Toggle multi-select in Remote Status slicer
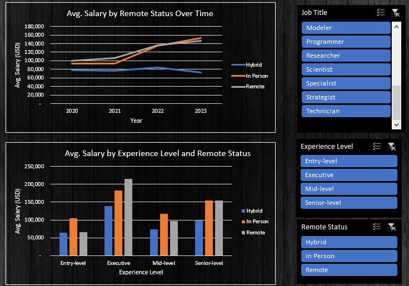 (x=377, y=227)
